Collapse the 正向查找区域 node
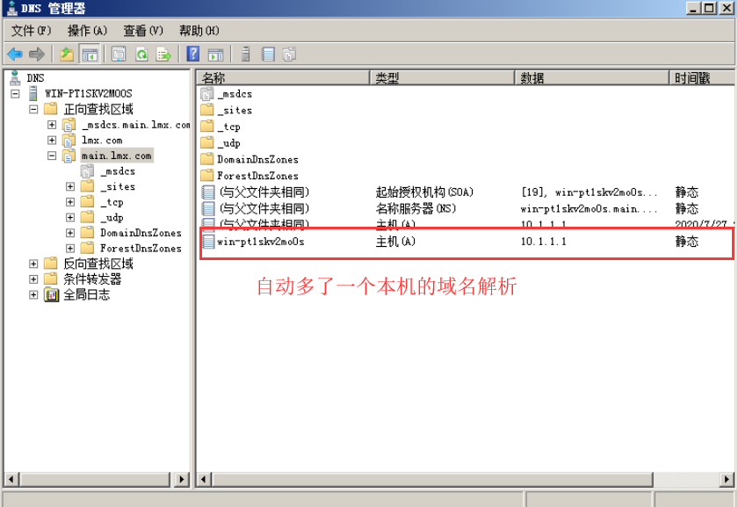 coord(33,109)
